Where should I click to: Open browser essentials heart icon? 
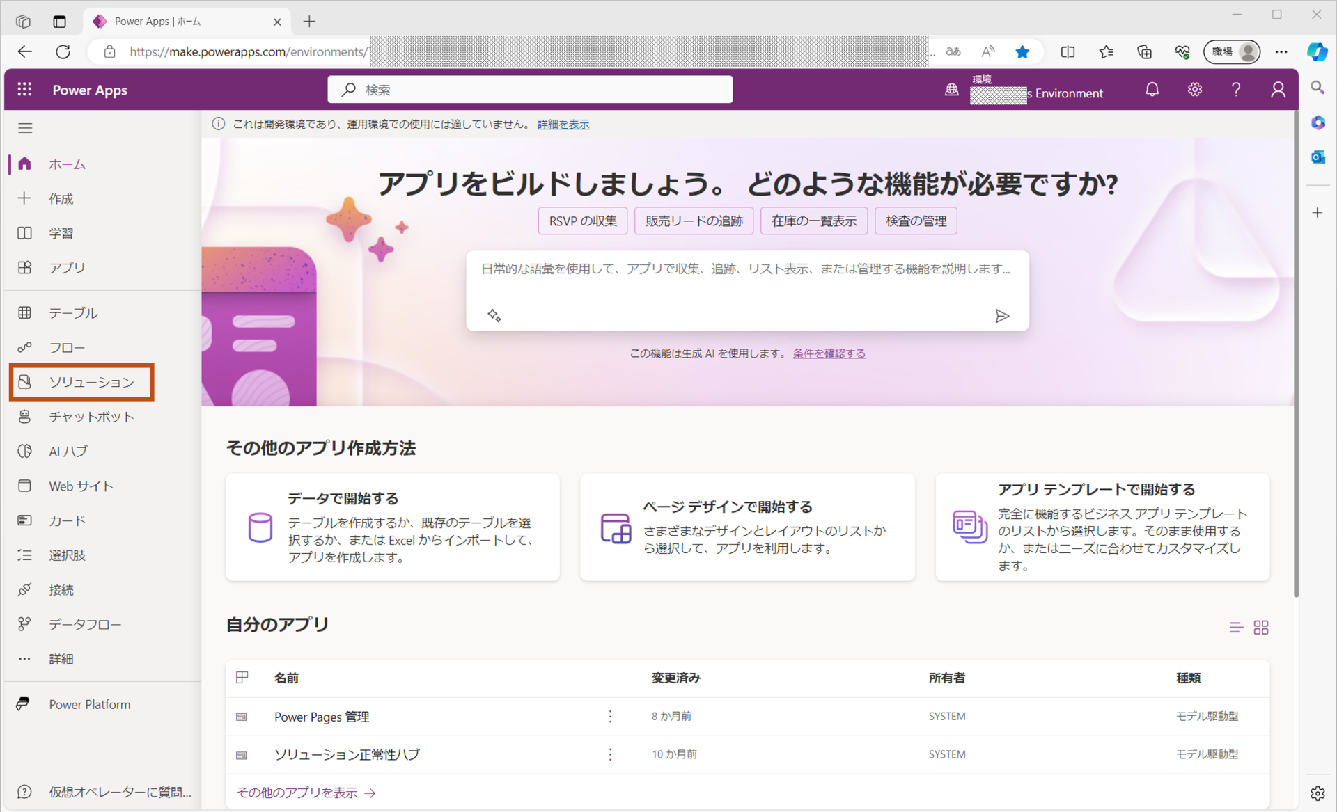1182,51
